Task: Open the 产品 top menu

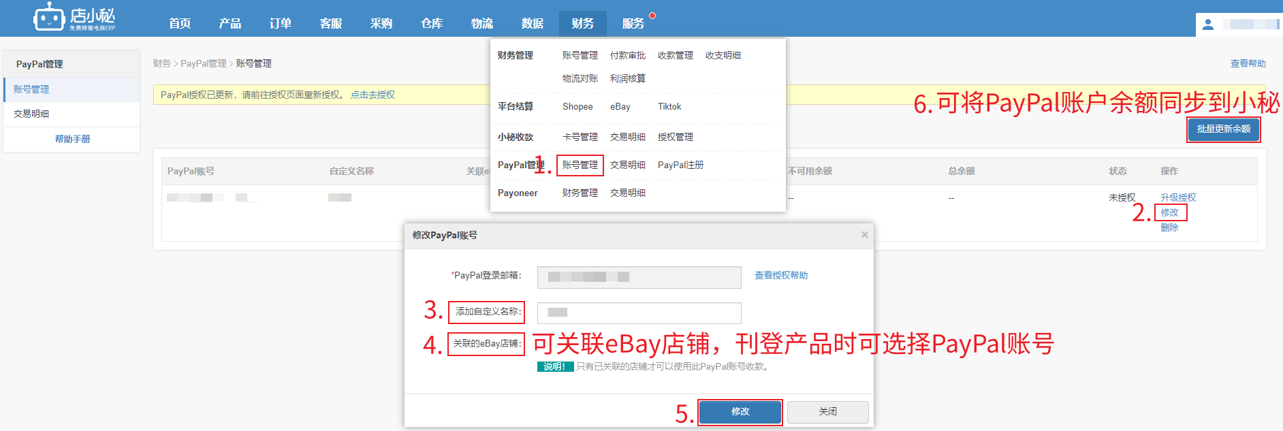Action: (230, 23)
